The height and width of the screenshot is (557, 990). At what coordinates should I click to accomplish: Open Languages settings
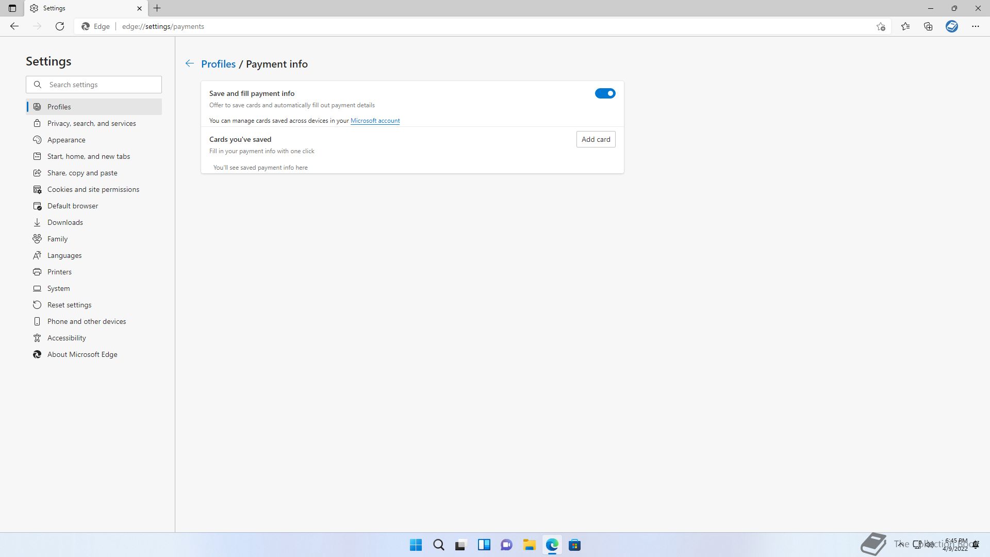click(94, 255)
